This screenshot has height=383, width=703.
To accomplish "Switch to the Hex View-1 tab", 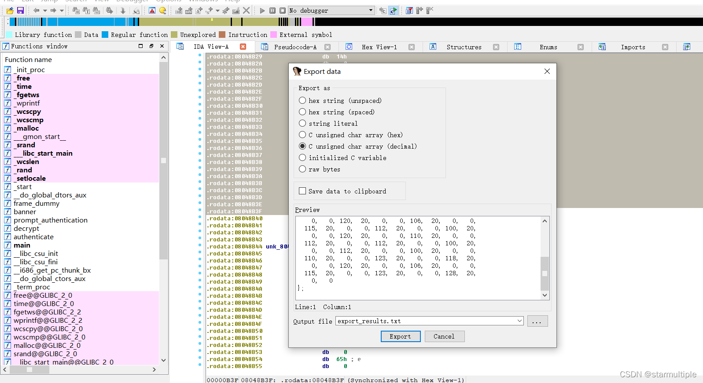I will 379,47.
